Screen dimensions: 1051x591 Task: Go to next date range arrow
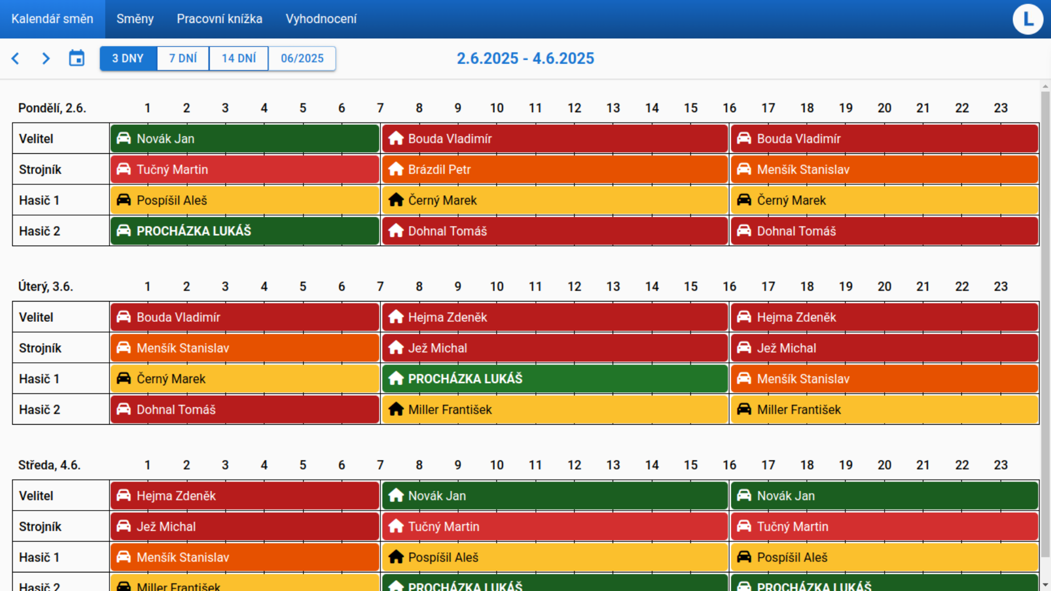(x=46, y=59)
